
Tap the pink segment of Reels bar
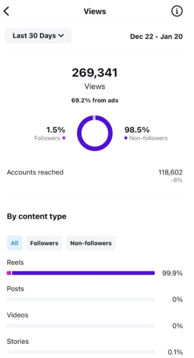(x=9, y=273)
